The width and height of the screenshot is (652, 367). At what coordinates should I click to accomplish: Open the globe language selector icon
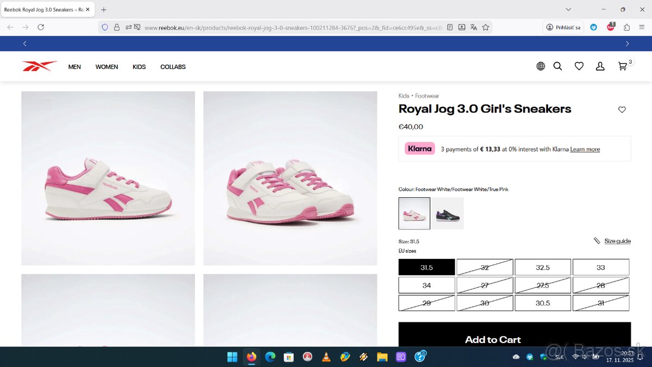pyautogui.click(x=540, y=66)
